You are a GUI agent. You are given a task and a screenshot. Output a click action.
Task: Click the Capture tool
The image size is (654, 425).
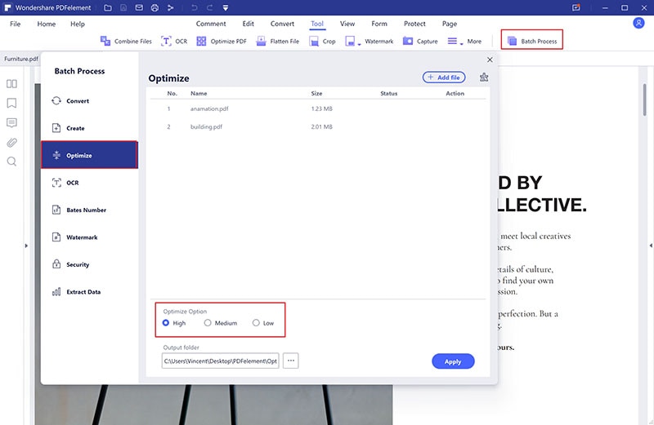coord(420,42)
